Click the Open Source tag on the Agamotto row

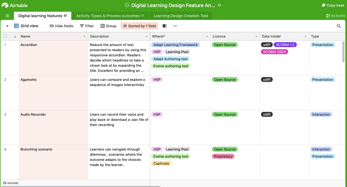pyautogui.click(x=225, y=79)
